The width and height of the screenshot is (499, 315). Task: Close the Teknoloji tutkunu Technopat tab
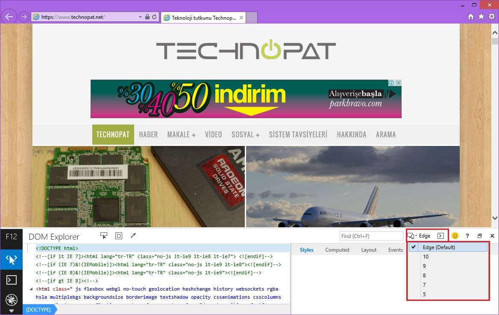[241, 18]
